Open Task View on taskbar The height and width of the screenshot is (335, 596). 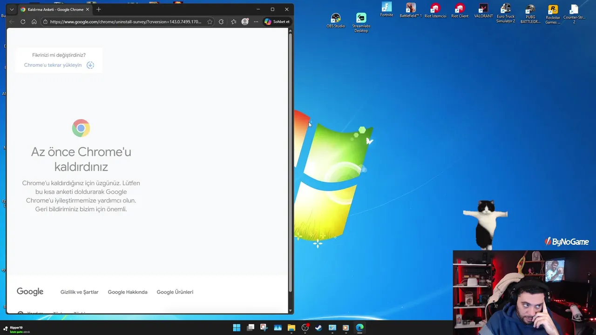251,328
